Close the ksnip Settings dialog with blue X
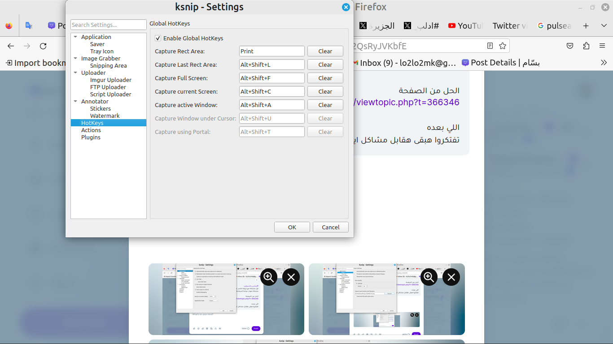 346,7
